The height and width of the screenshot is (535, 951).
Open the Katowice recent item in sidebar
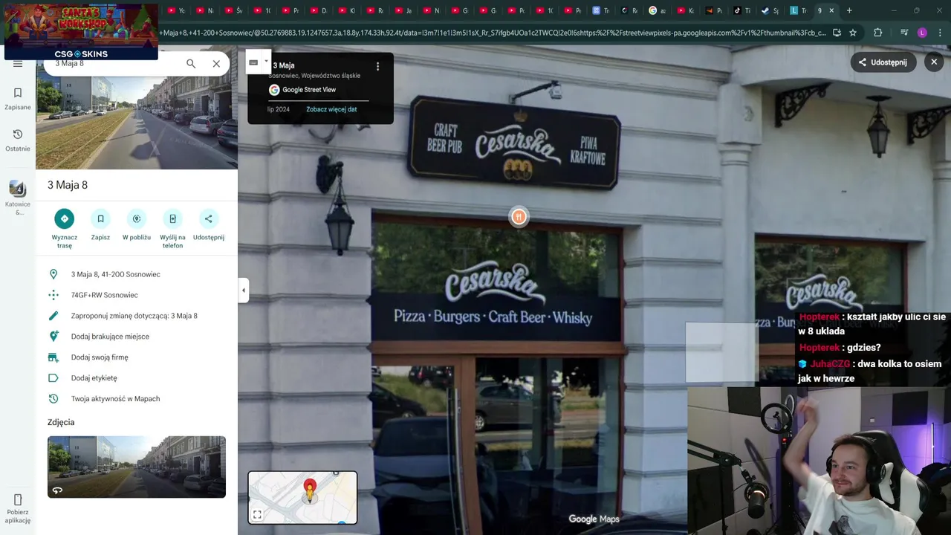coord(18,197)
